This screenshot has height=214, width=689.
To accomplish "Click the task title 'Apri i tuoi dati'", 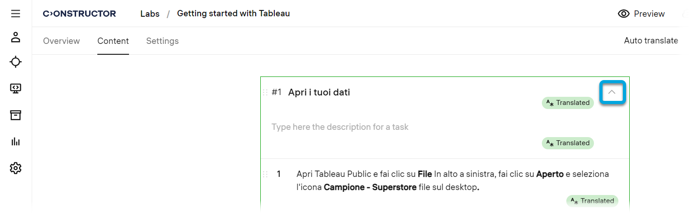I will pyautogui.click(x=319, y=92).
